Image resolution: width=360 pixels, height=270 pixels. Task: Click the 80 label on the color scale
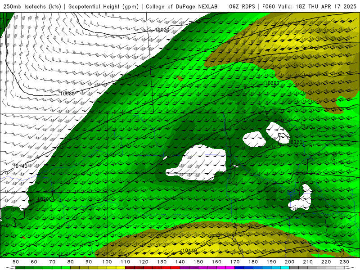[x=71, y=262]
